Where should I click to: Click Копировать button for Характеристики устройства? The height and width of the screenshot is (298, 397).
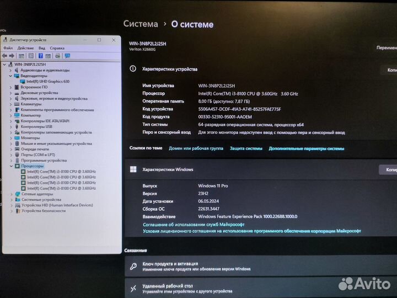point(389,70)
